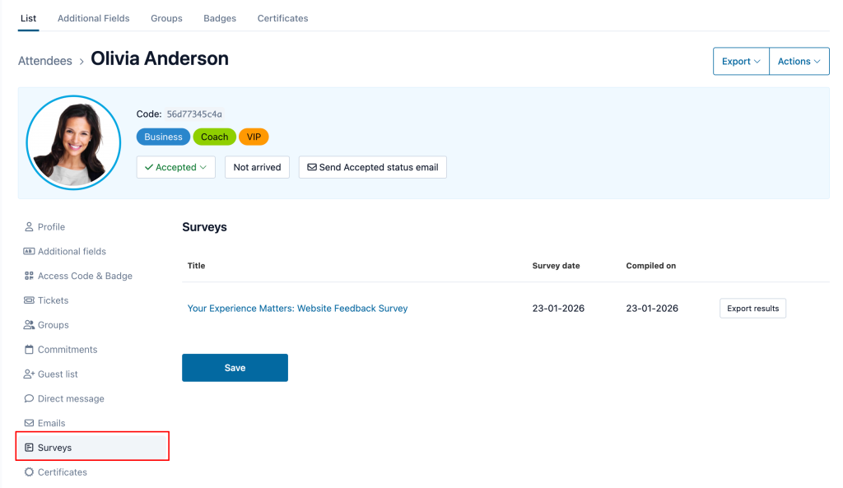The image size is (843, 488).
Task: Switch to the Badges tab
Action: pyautogui.click(x=220, y=18)
